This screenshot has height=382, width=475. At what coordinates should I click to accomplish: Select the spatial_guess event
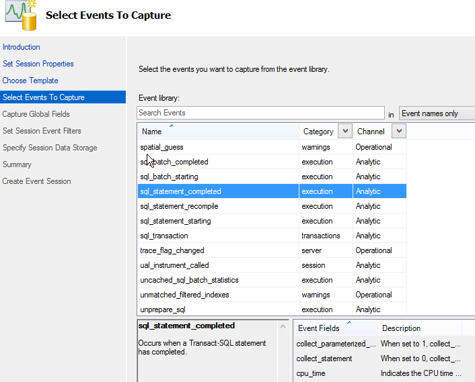point(161,147)
